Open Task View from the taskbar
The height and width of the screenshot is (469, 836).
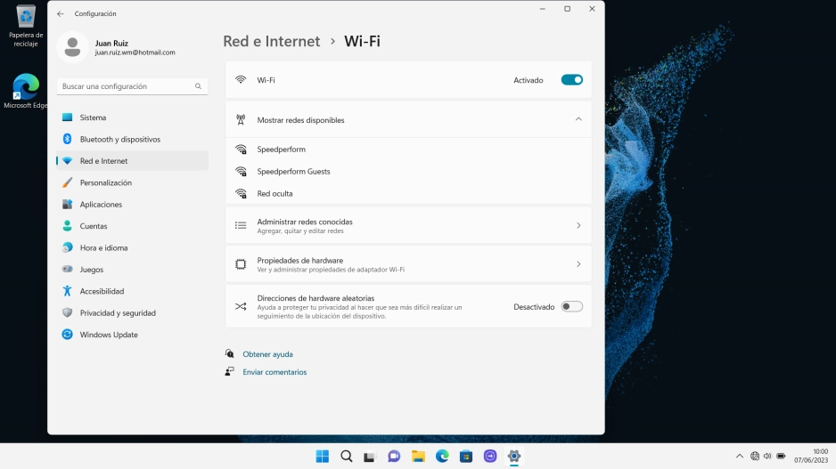370,457
